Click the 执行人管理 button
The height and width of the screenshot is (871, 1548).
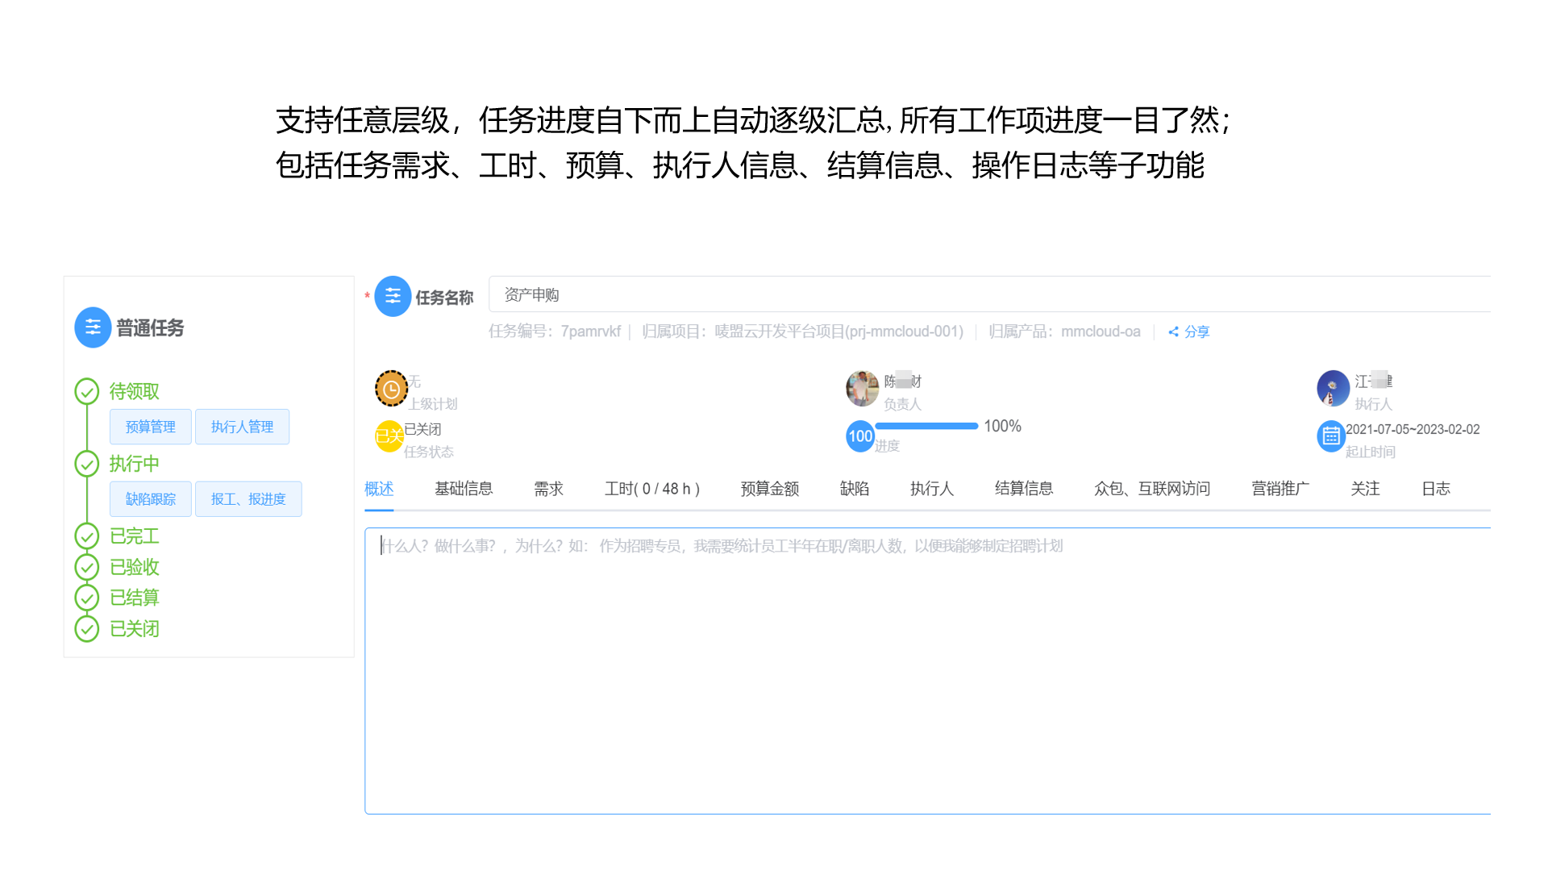(x=242, y=427)
